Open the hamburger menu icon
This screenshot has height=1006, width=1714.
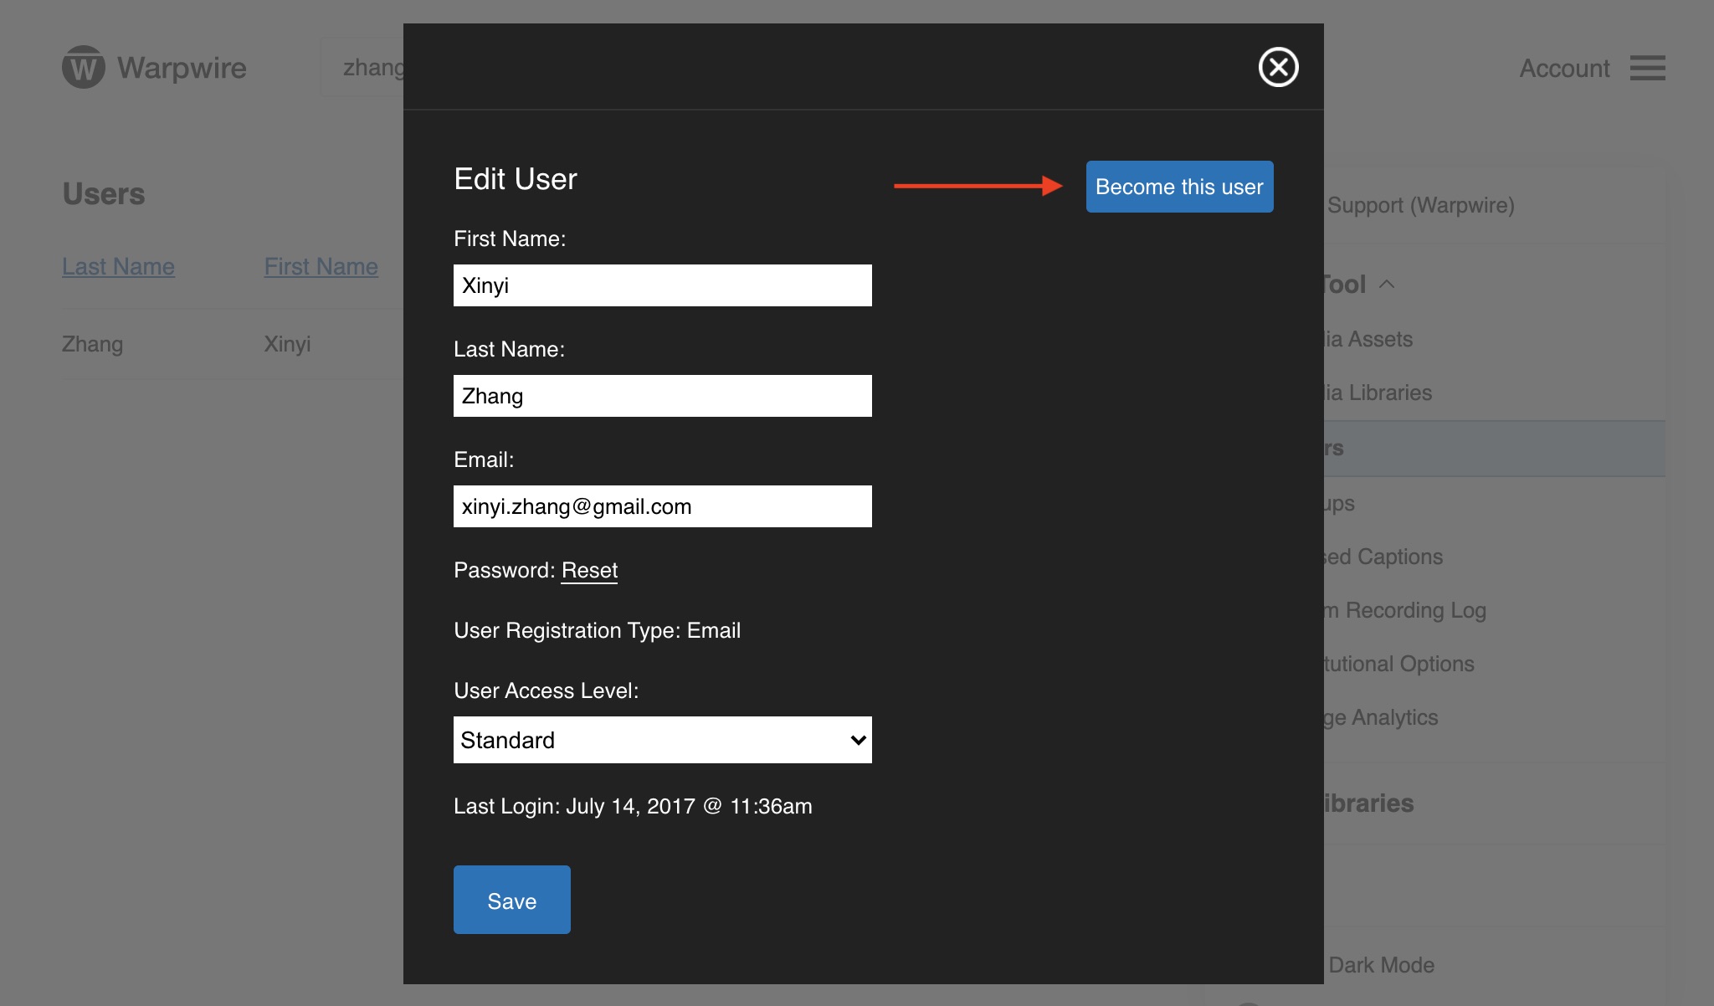[1647, 68]
